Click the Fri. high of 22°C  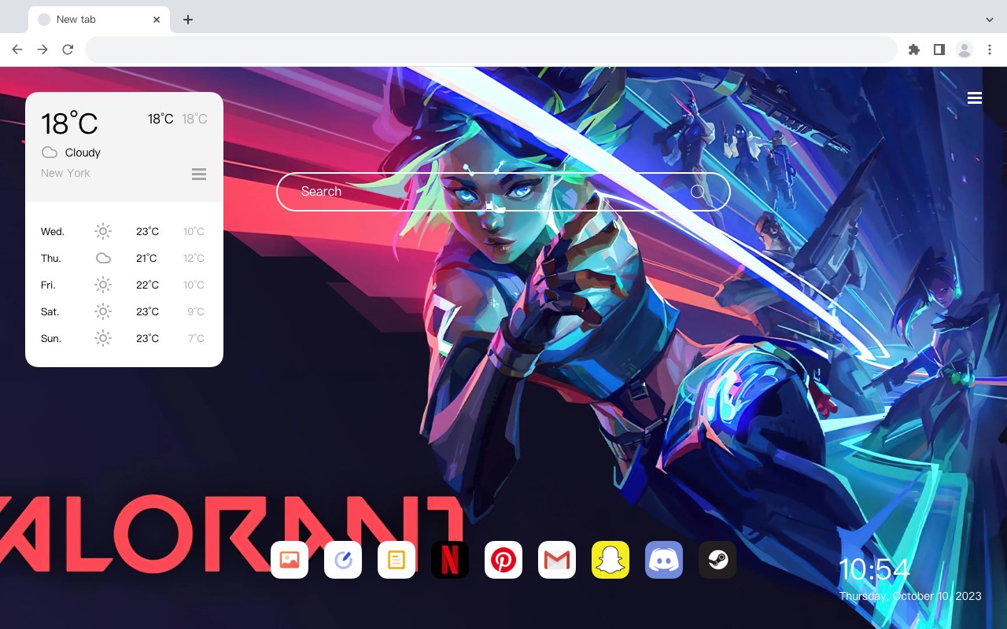pos(147,285)
